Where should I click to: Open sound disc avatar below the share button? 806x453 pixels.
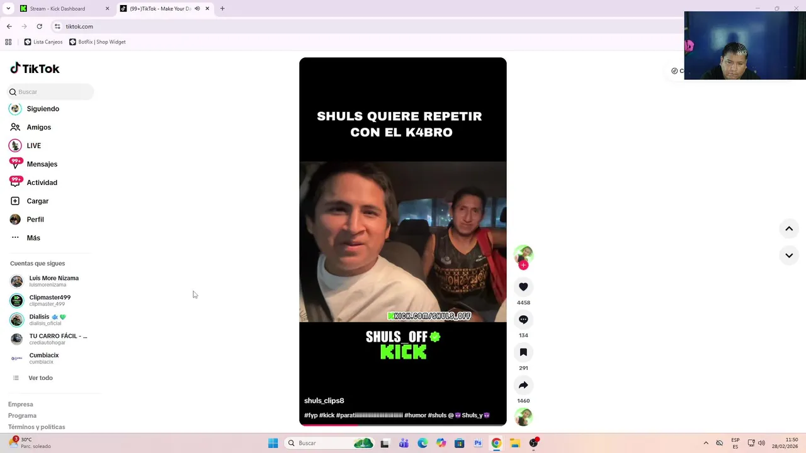tap(523, 417)
